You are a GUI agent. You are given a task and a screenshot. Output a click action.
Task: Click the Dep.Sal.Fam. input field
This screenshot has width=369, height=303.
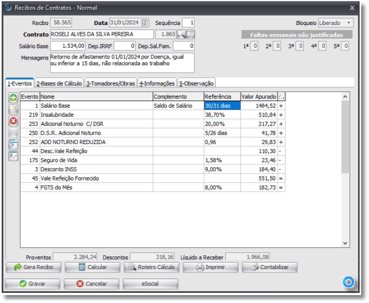coord(184,46)
